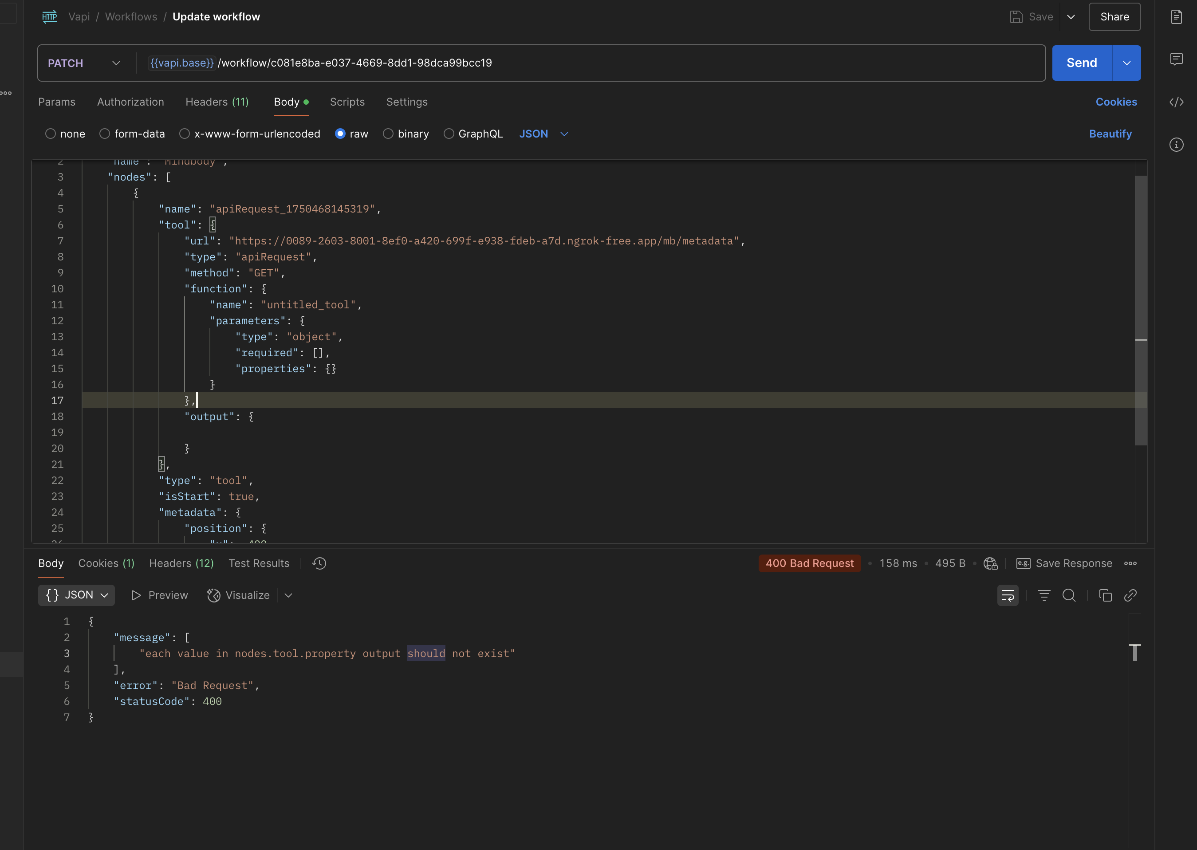Copy a link to the response
The height and width of the screenshot is (850, 1197).
(1131, 595)
